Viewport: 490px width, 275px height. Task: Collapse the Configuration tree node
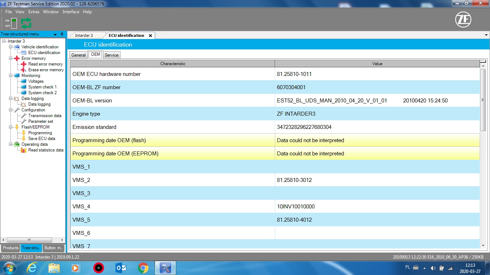pyautogui.click(x=11, y=110)
